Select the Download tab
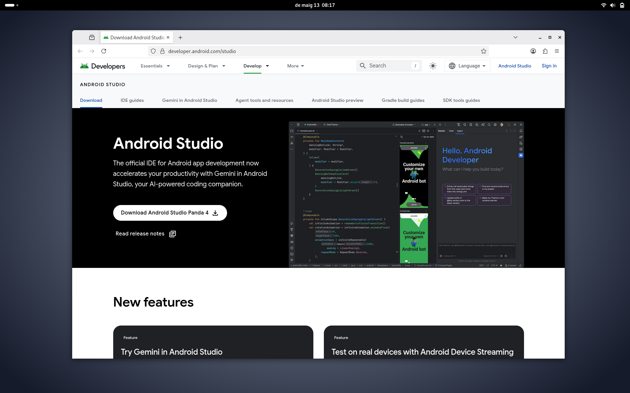 coord(91,100)
